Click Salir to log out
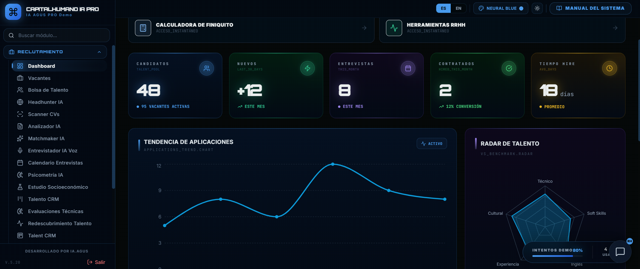640x269 pixels. [96, 262]
